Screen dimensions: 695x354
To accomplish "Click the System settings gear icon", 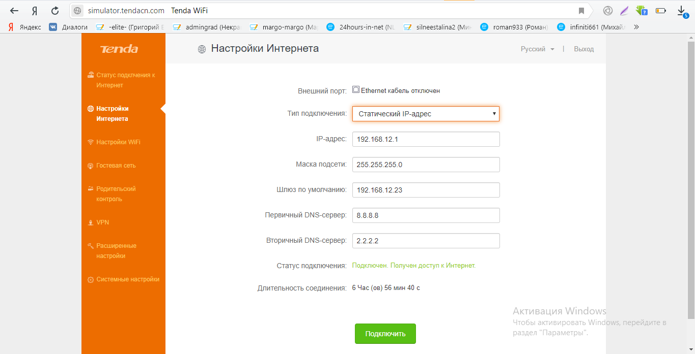I will point(91,280).
